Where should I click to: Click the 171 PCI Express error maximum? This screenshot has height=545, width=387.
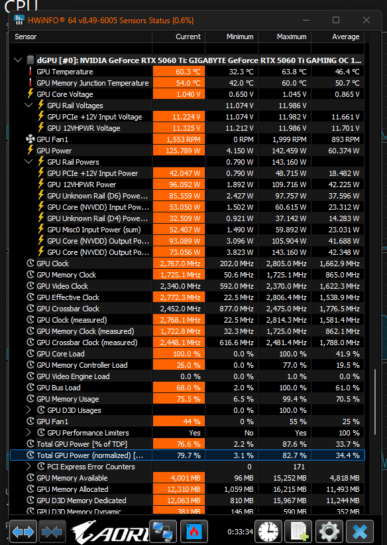298,467
